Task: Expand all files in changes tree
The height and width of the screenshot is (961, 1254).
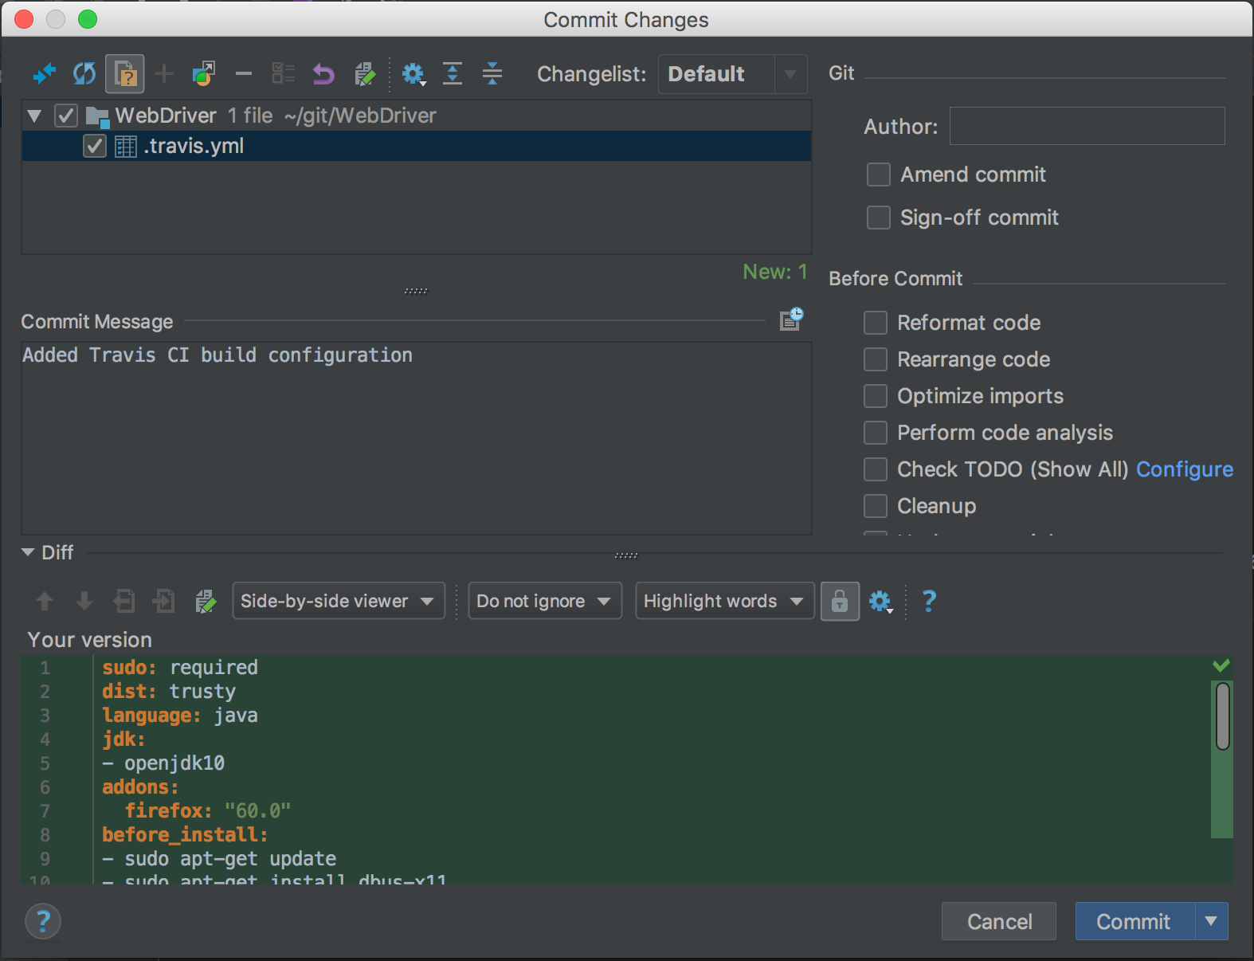Action: 453,74
